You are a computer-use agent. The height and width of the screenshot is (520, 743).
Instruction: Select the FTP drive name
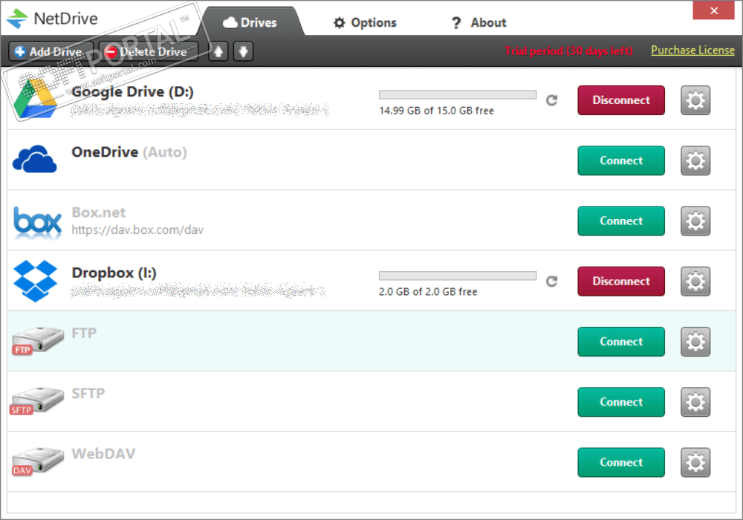point(84,333)
